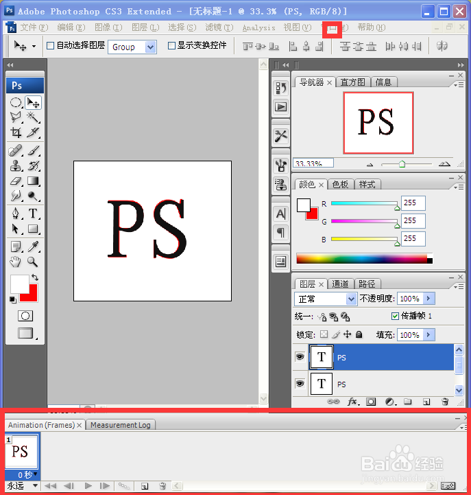Select the Smudge tool
This screenshot has height=495, width=471.
point(16,196)
